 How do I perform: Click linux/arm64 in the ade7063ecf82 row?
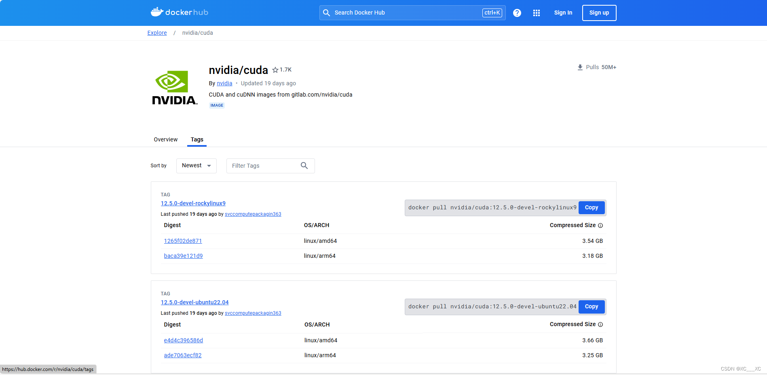coord(320,355)
